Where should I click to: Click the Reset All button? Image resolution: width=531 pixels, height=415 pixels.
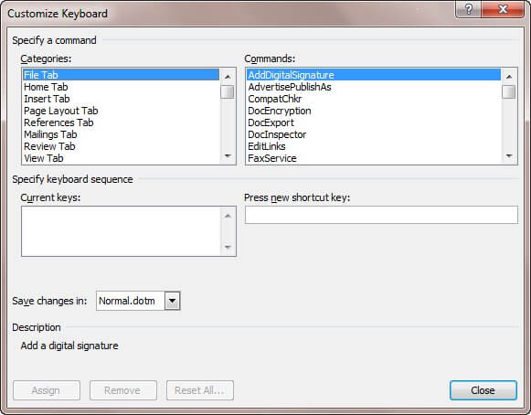200,390
